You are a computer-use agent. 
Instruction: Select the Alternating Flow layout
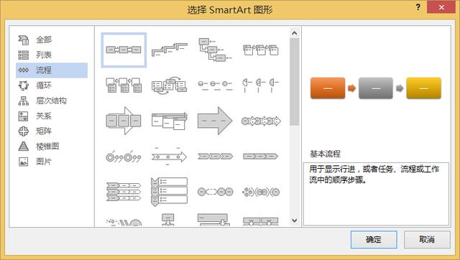pyautogui.click(x=170, y=85)
